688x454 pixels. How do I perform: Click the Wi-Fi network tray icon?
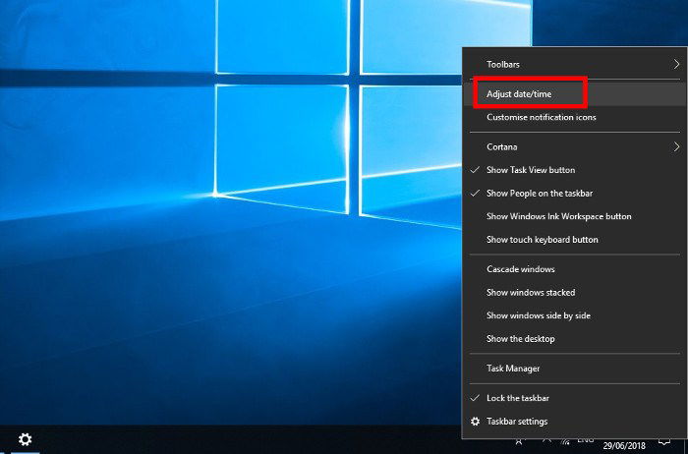pos(565,442)
